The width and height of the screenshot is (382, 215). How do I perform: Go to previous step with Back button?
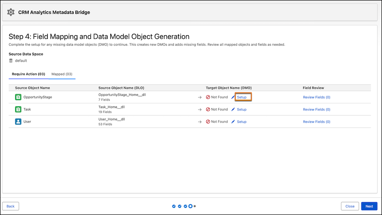tap(11, 206)
